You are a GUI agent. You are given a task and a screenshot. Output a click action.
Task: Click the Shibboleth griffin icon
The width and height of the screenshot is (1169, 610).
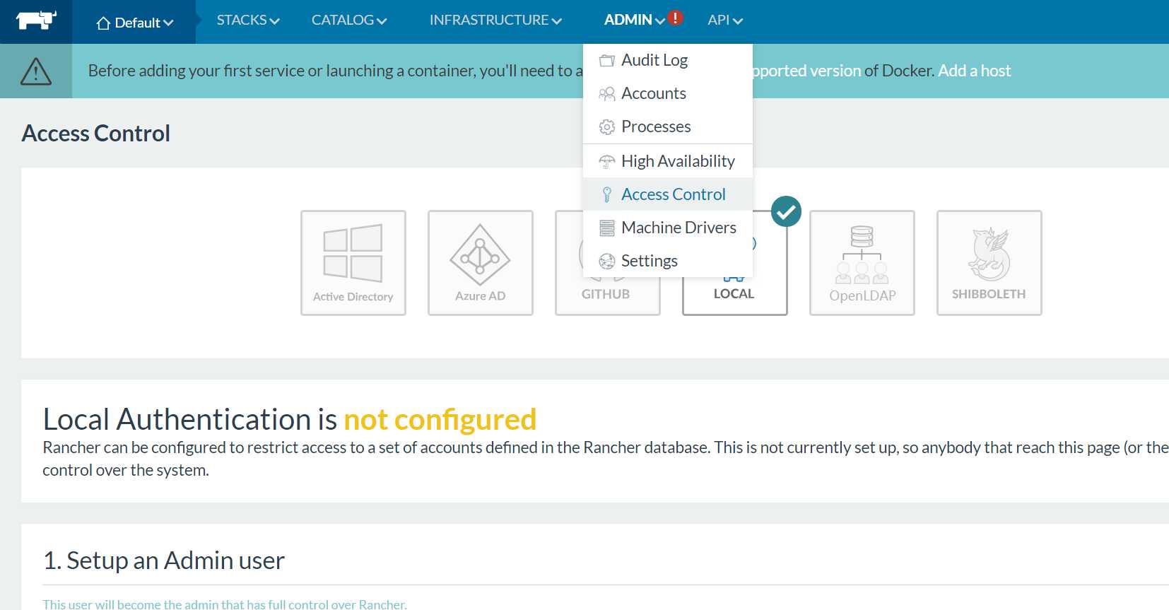989,254
